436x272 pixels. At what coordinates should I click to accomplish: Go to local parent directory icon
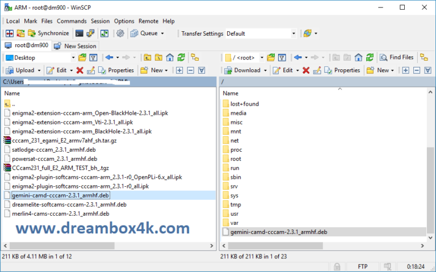[148, 57]
